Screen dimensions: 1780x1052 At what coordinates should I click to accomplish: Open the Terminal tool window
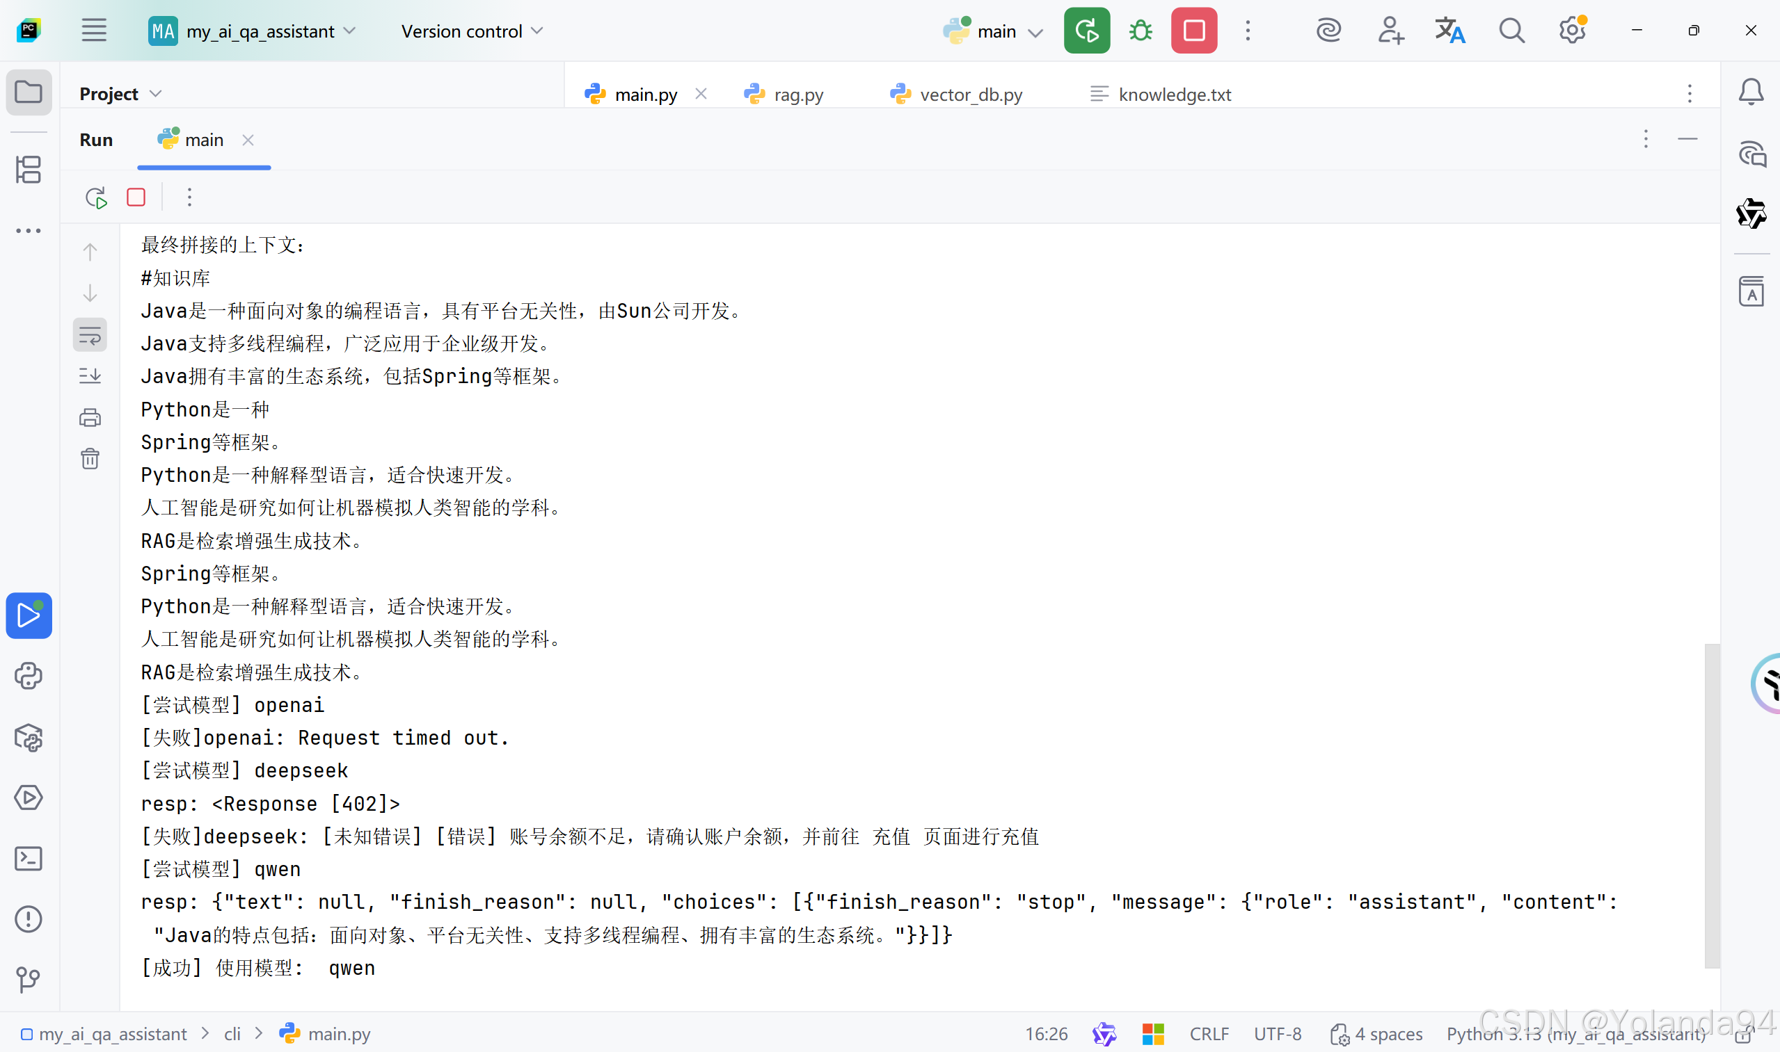tap(29, 859)
